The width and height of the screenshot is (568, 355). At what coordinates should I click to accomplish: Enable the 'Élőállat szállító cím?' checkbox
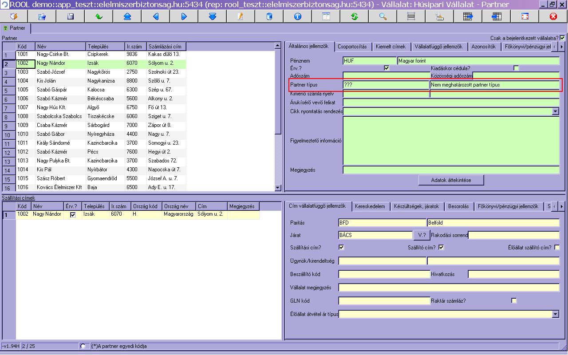[557, 248]
